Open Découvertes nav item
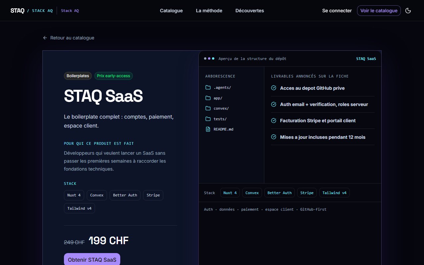The width and height of the screenshot is (424, 265). (x=250, y=11)
